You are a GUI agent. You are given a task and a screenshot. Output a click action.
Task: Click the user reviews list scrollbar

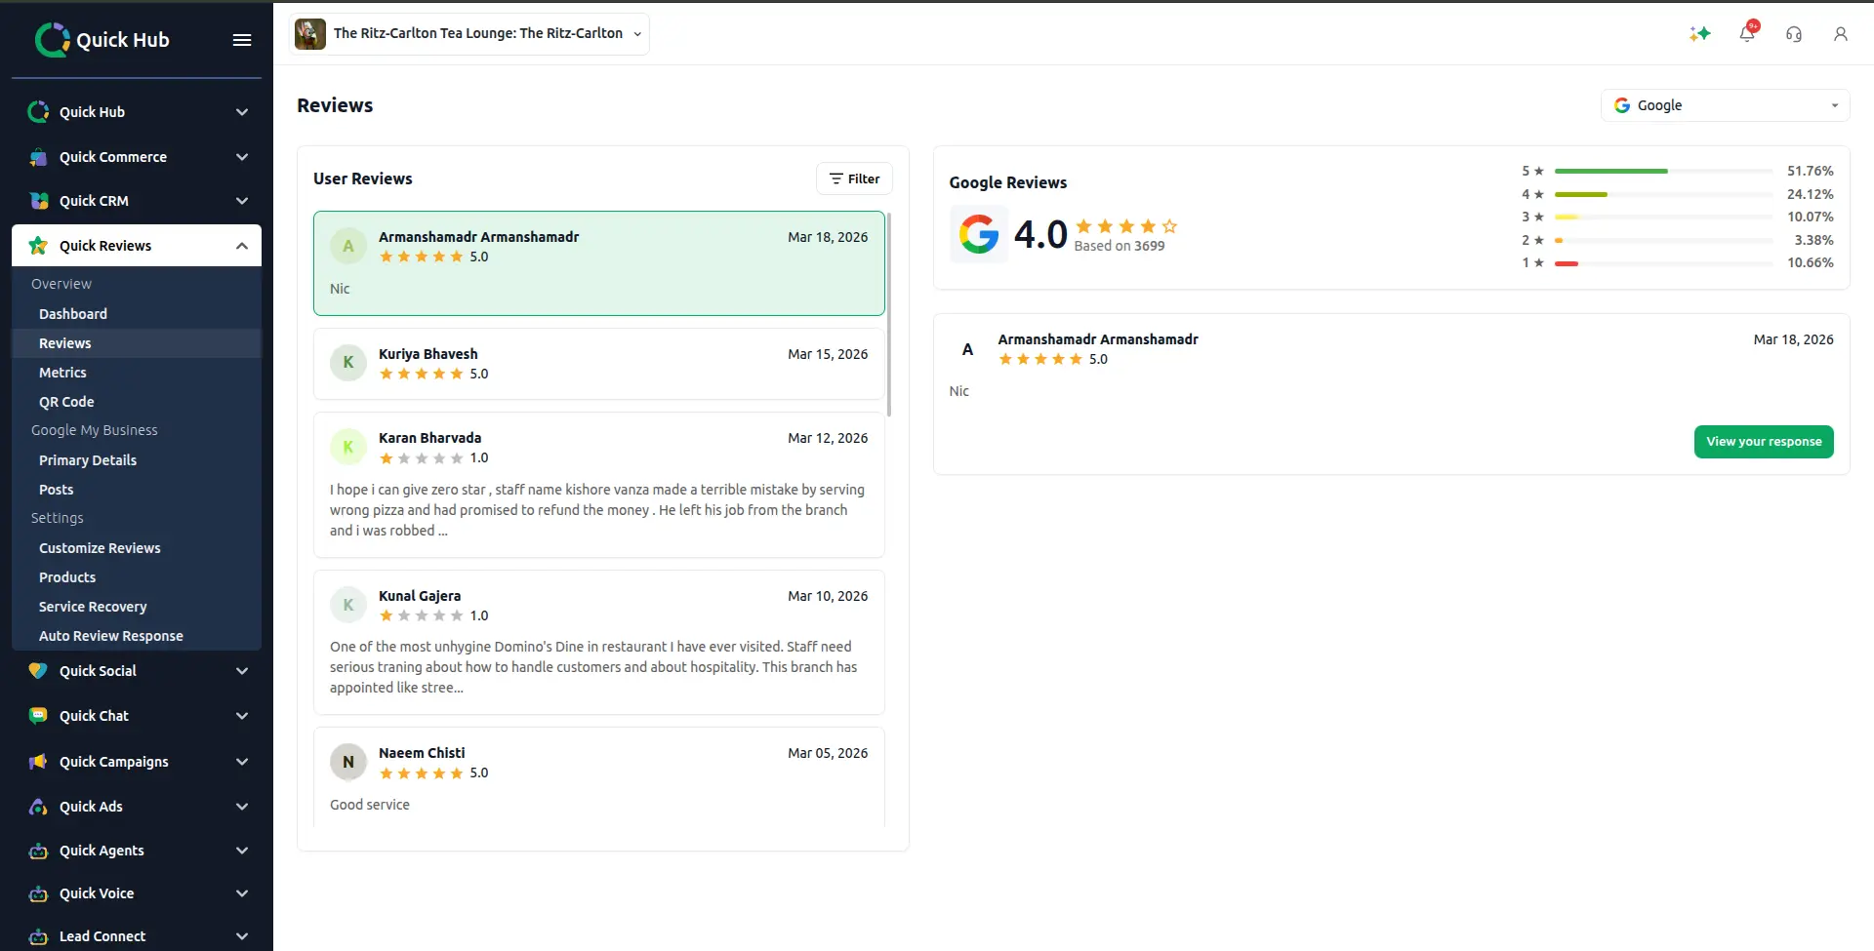888,313
